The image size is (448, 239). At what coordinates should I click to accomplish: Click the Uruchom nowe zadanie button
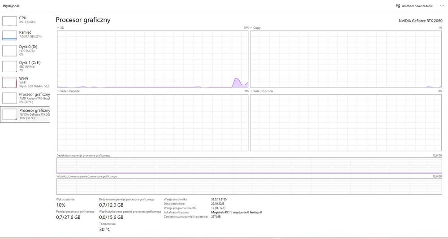[414, 6]
